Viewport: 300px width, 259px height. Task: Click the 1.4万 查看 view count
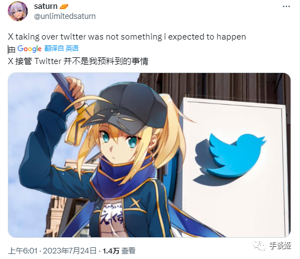(x=119, y=251)
